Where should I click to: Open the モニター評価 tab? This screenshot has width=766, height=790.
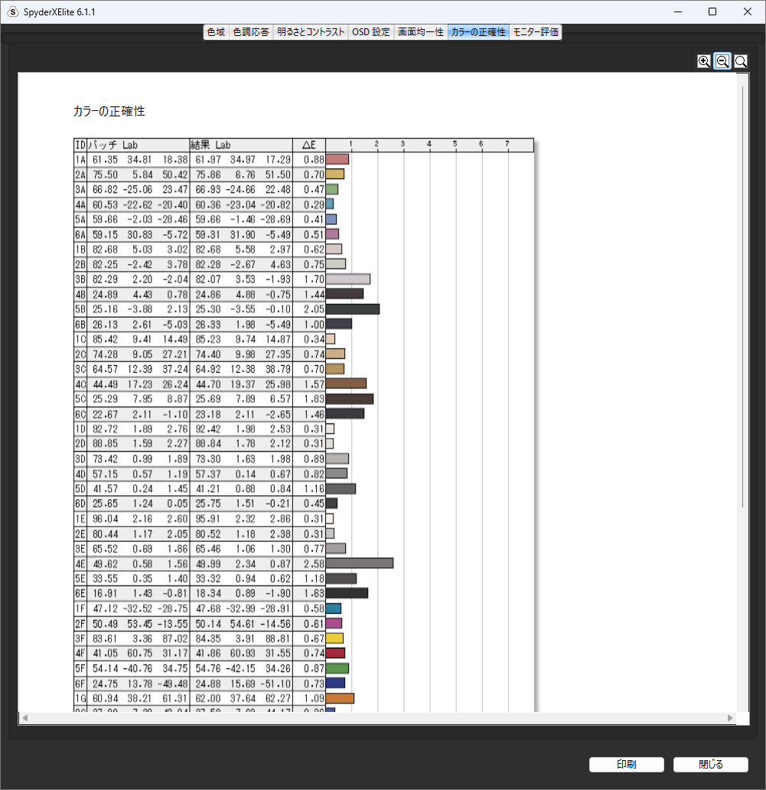536,32
